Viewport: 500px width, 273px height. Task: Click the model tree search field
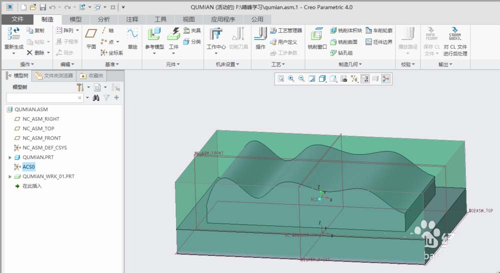pos(44,98)
